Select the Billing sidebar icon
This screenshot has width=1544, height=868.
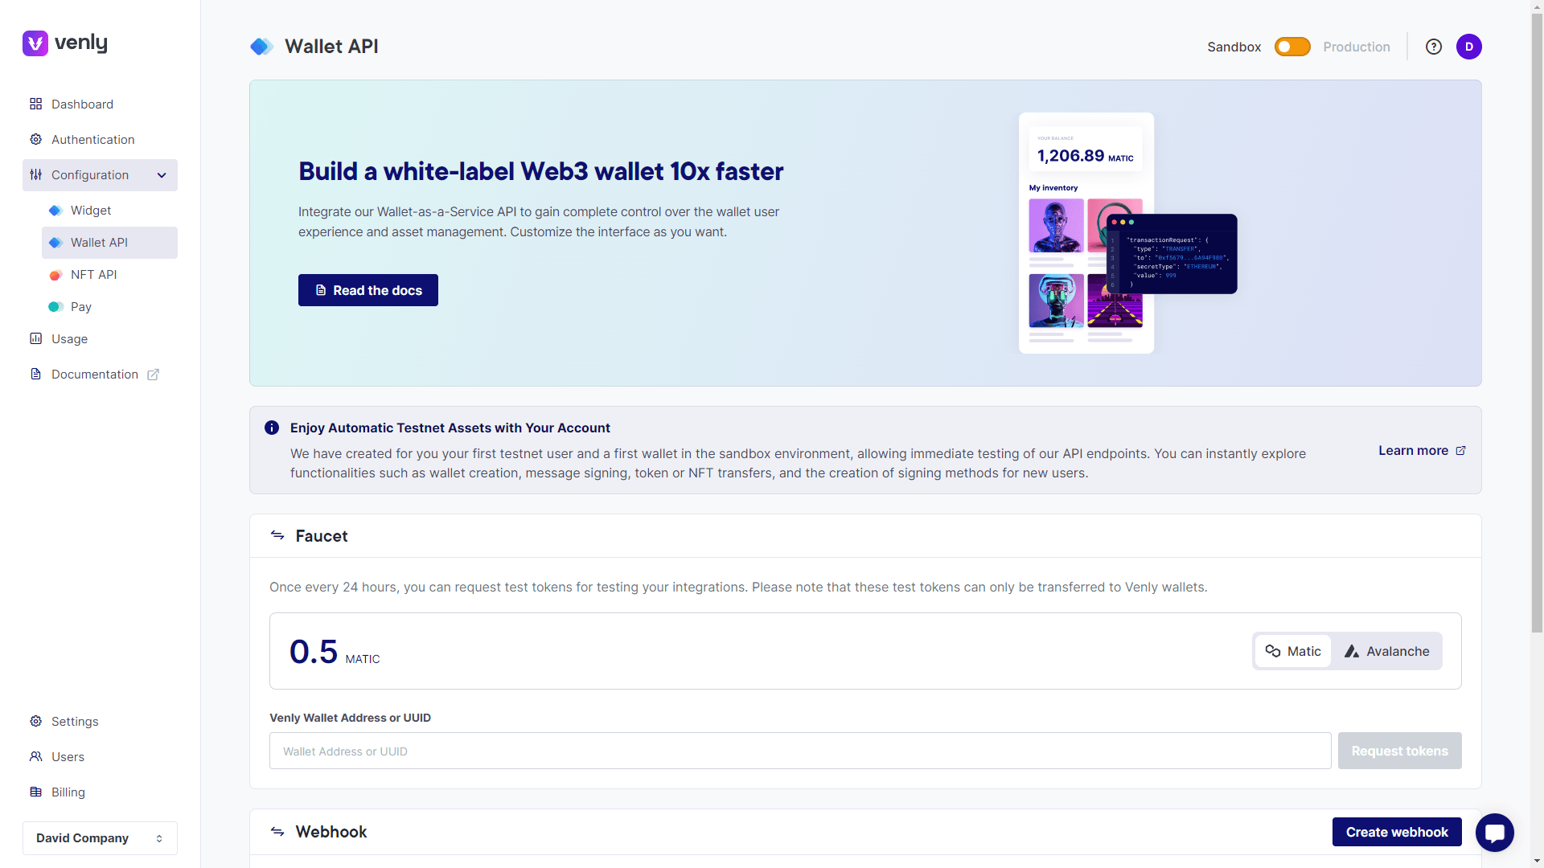36,792
